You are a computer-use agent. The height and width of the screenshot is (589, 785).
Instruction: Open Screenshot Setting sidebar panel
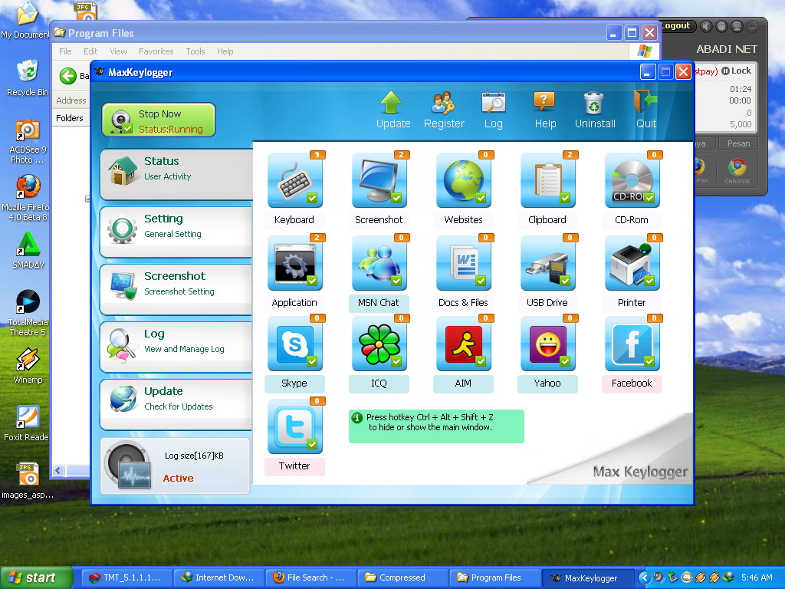176,289
